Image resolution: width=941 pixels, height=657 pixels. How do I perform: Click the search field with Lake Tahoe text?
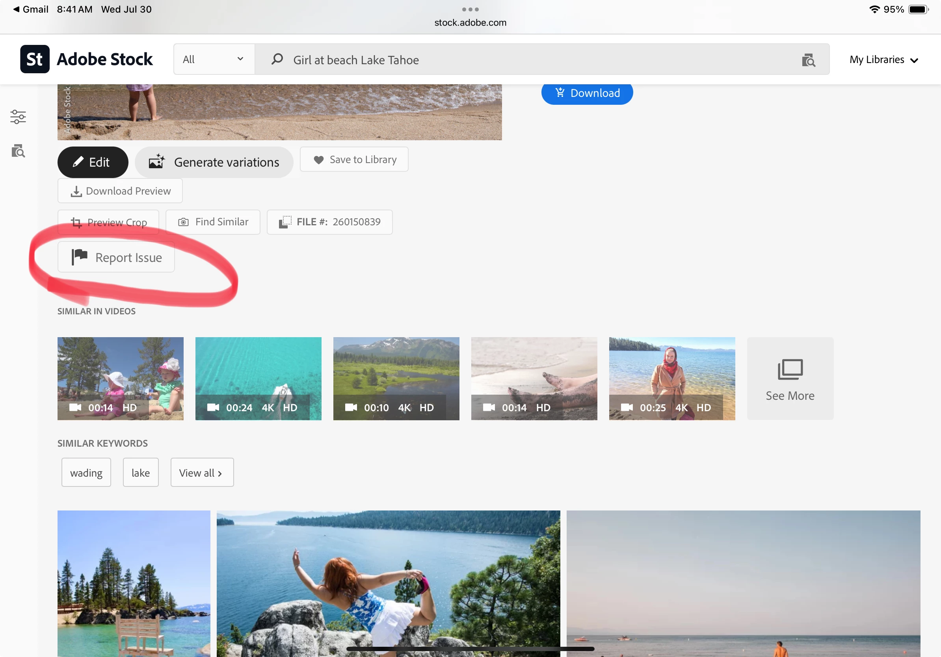click(492, 60)
